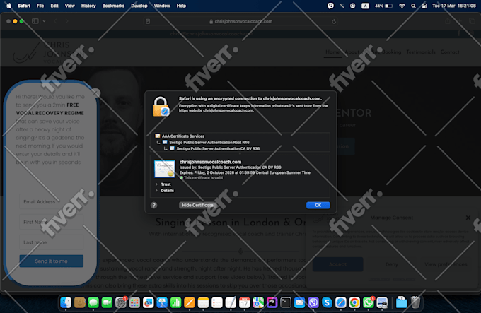Expand the Details section disclosure arrow

156,191
